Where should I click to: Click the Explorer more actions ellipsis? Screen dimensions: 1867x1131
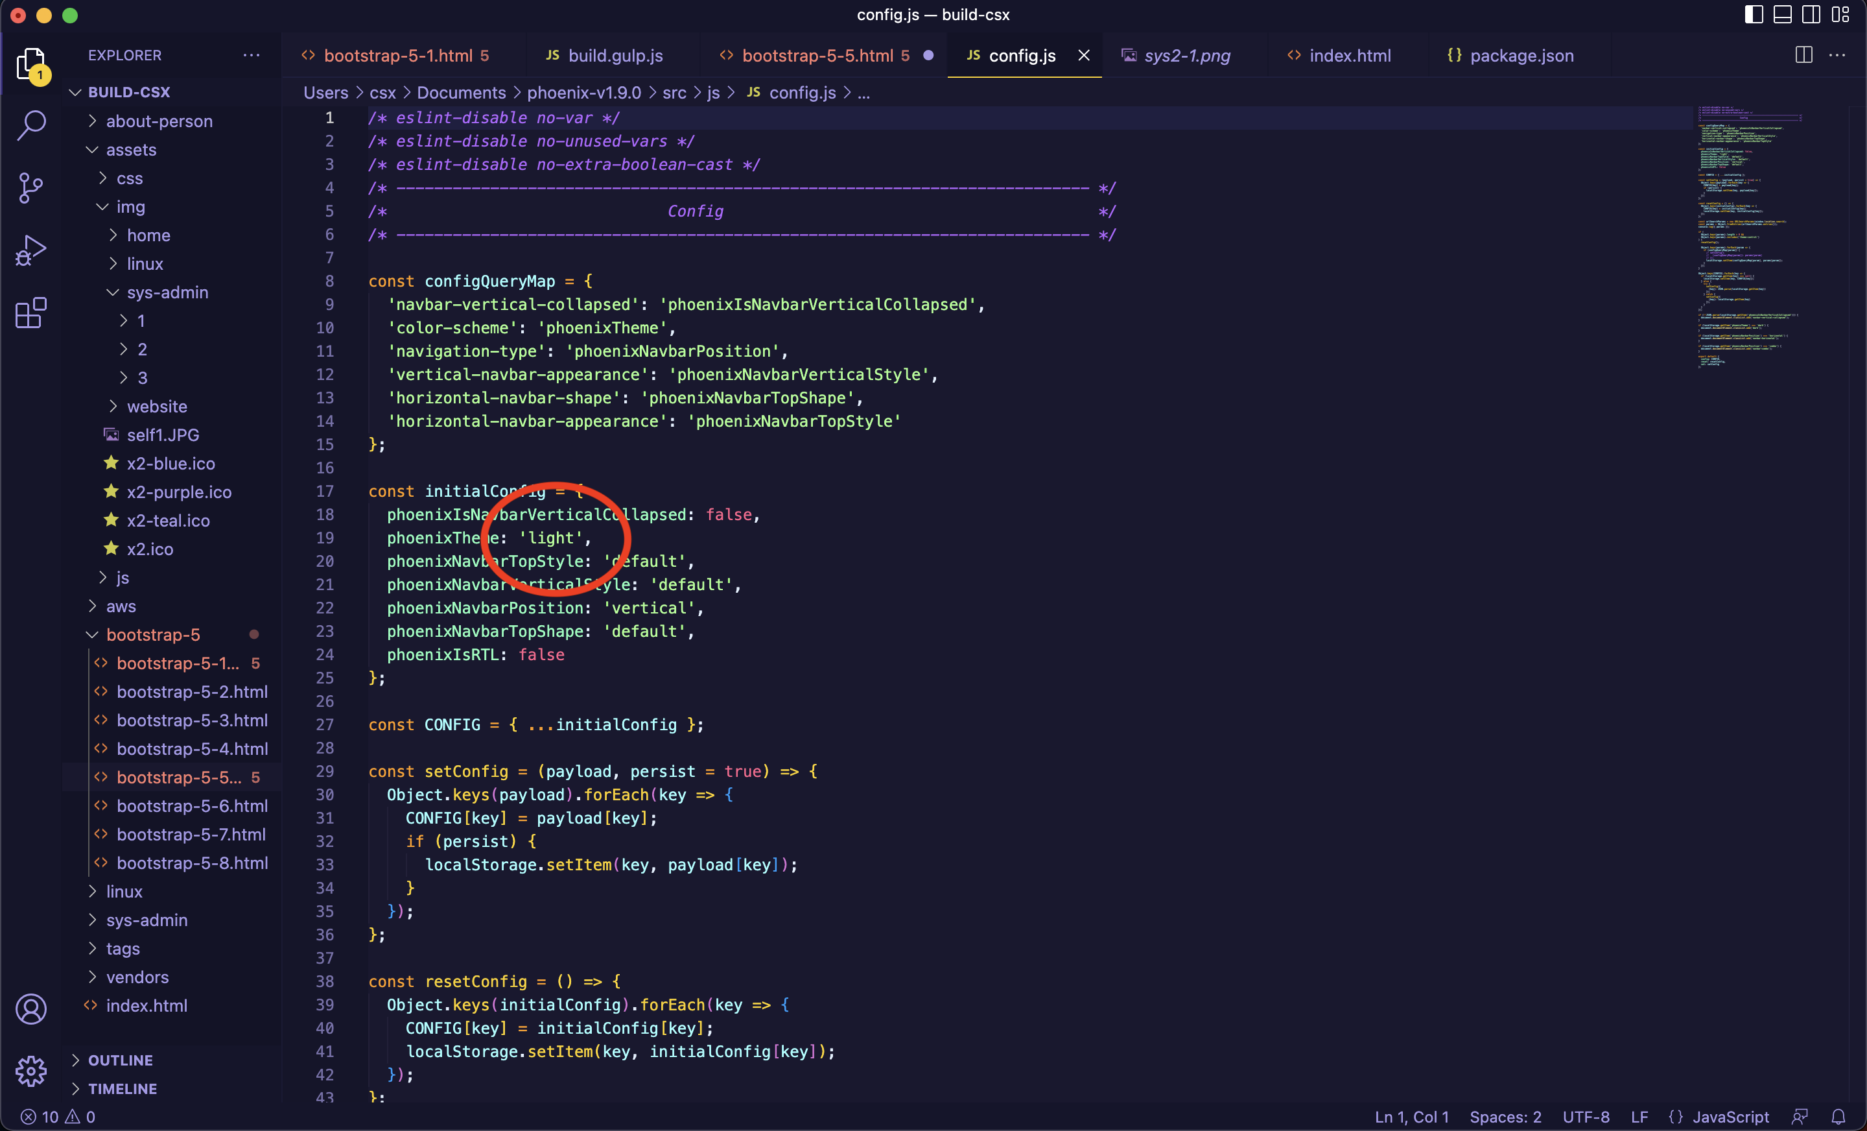pos(252,55)
